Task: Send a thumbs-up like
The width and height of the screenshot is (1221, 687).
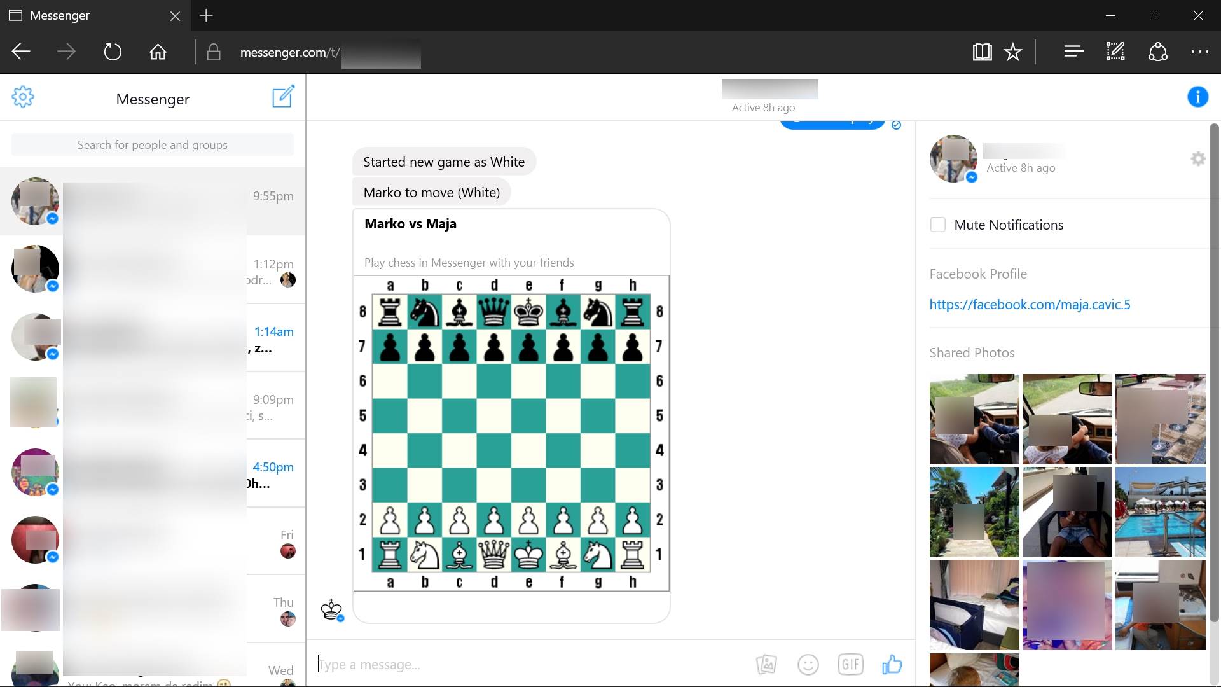Action: pos(892,665)
